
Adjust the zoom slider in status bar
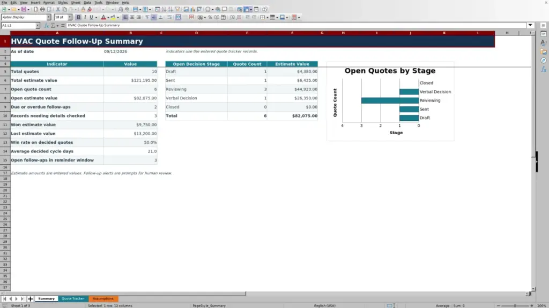(x=515, y=305)
